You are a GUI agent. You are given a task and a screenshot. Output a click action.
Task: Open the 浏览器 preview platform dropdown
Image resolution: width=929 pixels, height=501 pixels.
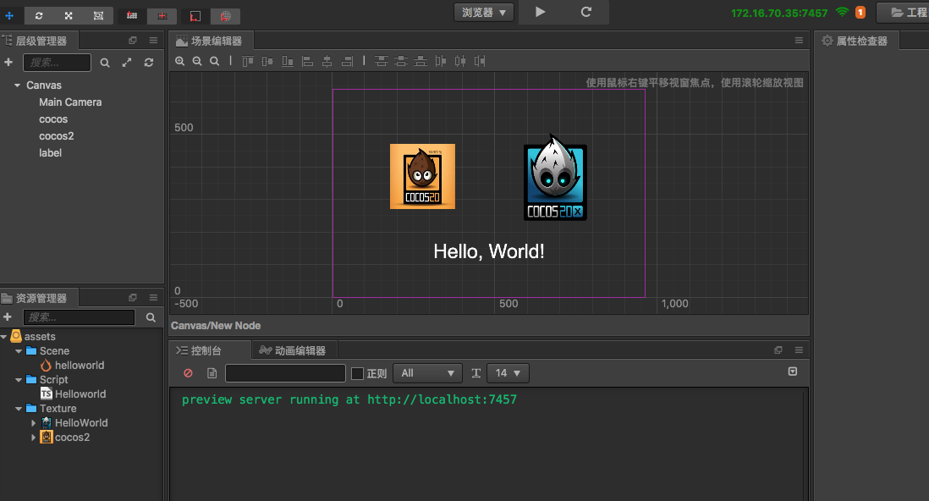[484, 12]
